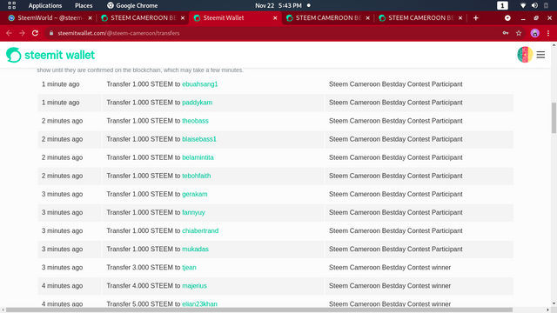The width and height of the screenshot is (557, 313).
Task: Open the Chrome three-dot menu
Action: pyautogui.click(x=548, y=33)
